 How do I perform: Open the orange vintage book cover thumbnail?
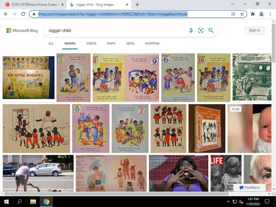207,129
